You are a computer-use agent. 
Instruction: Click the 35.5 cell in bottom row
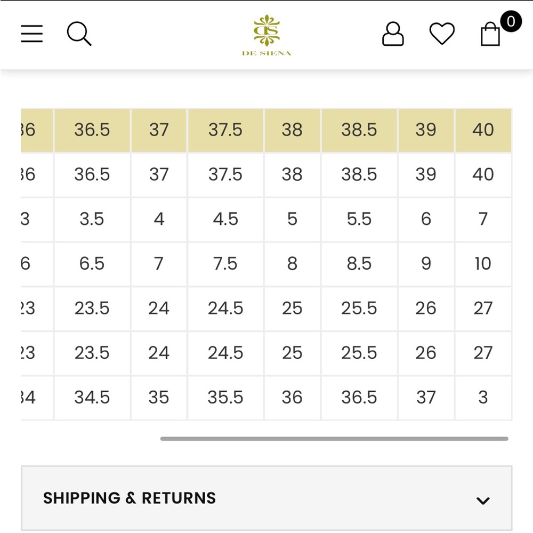point(225,398)
